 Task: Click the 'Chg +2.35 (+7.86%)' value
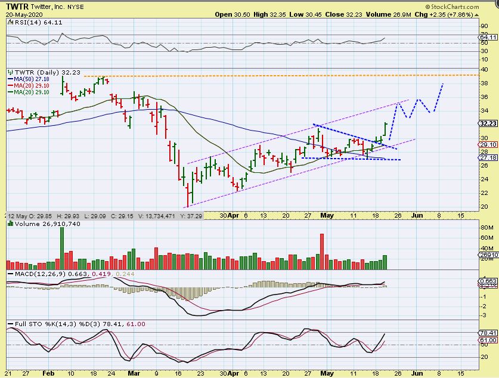coord(444,15)
